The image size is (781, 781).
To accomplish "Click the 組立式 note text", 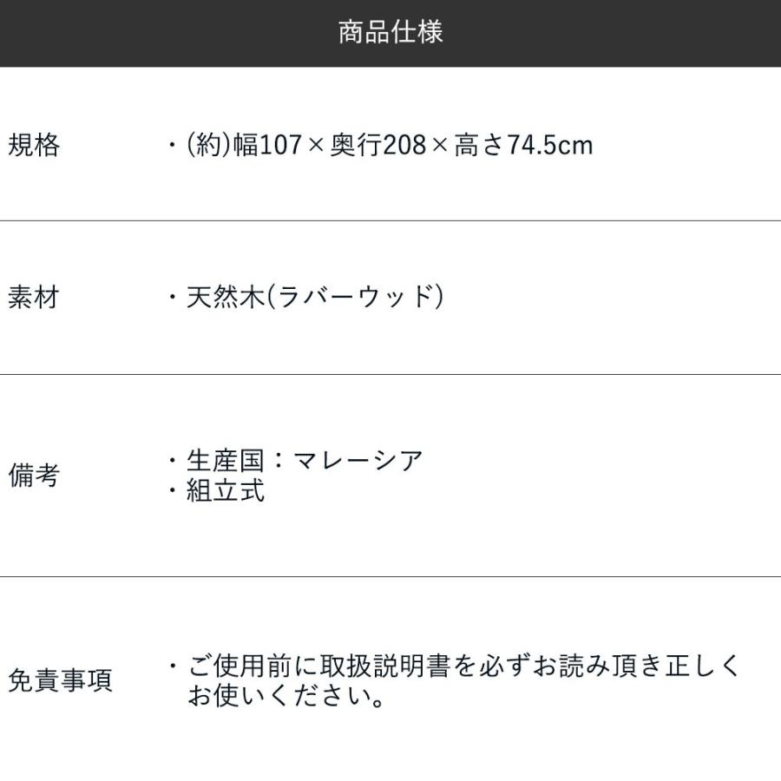I will tap(226, 491).
